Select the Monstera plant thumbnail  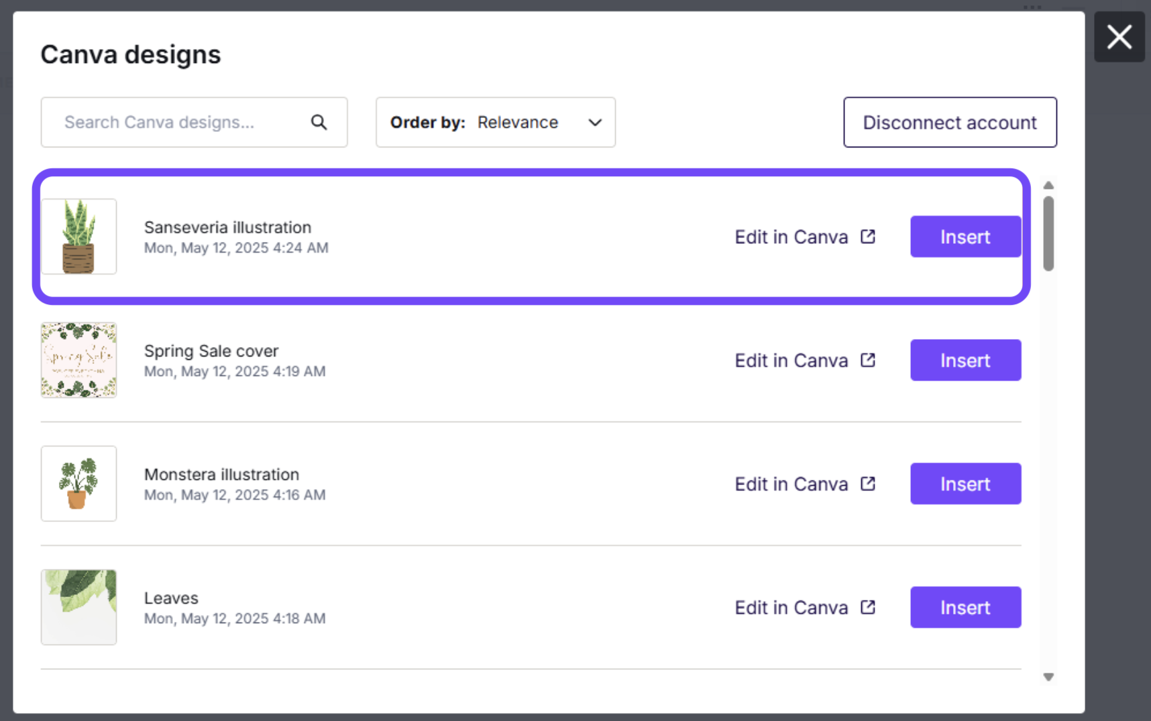pos(78,483)
